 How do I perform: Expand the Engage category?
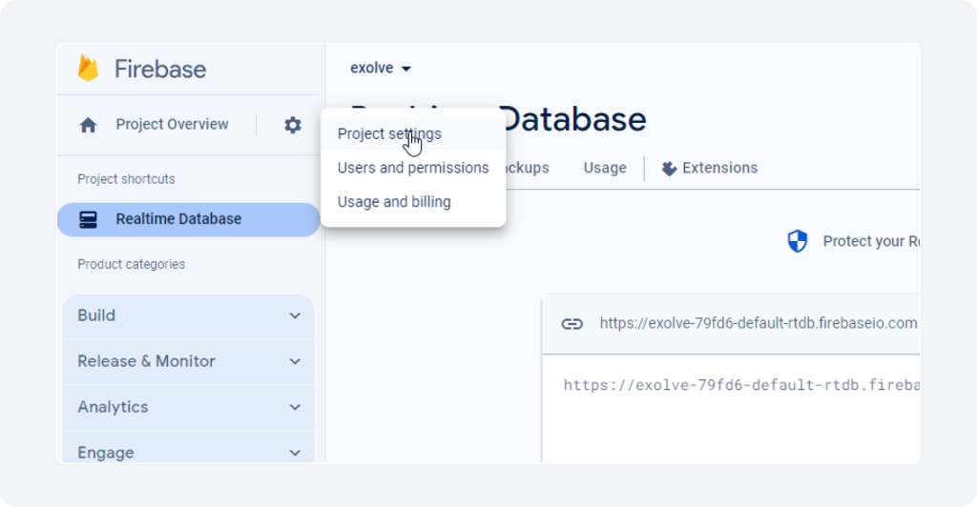coord(188,449)
